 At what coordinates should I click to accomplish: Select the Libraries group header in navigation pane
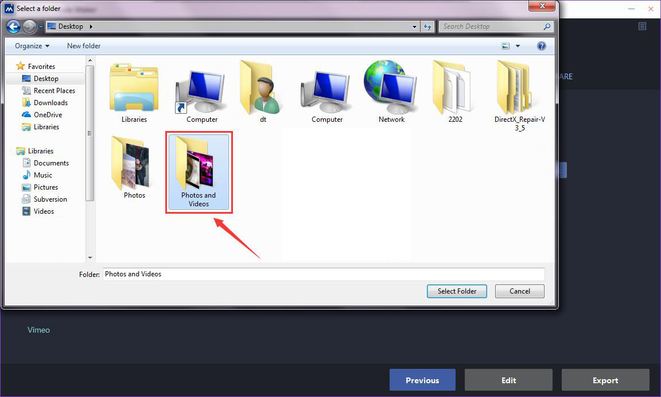(41, 151)
